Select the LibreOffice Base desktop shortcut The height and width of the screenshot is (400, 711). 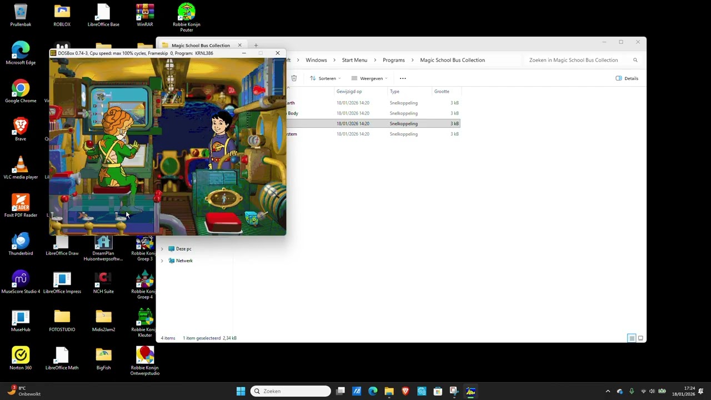coord(103,16)
